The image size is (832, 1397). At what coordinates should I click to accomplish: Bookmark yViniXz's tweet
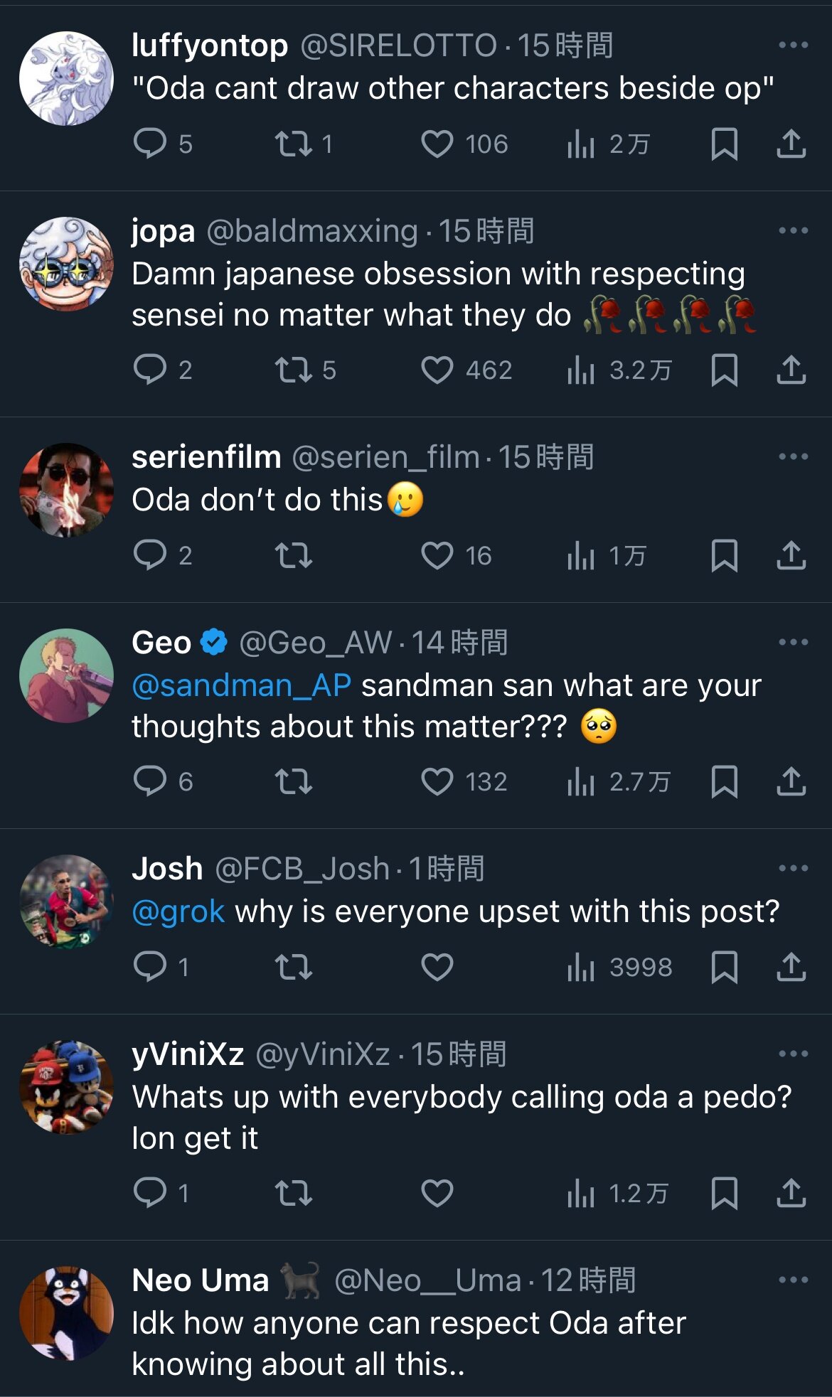point(724,1192)
